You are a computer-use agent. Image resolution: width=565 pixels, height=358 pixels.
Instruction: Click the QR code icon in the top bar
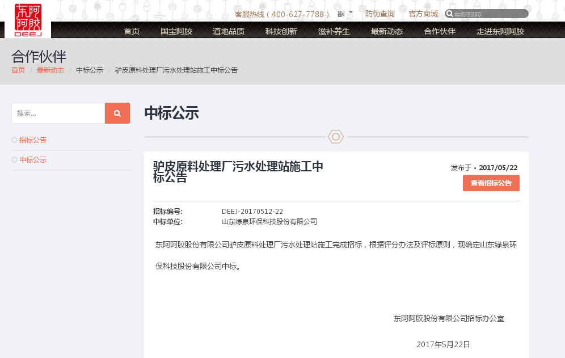tap(340, 12)
